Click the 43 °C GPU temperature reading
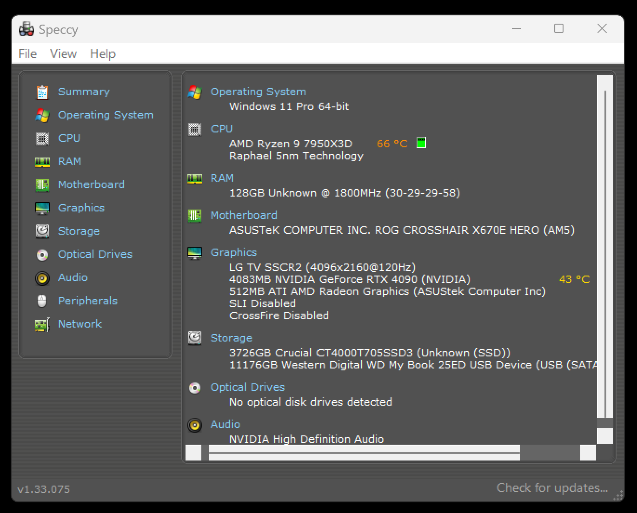 pyautogui.click(x=574, y=279)
